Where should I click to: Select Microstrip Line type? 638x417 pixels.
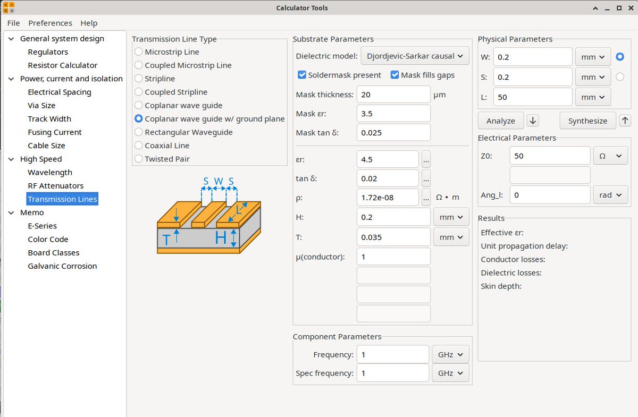[167, 52]
